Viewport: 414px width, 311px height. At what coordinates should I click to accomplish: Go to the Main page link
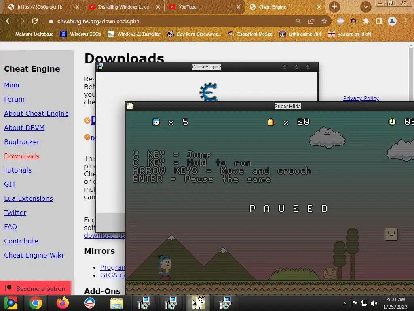12,85
